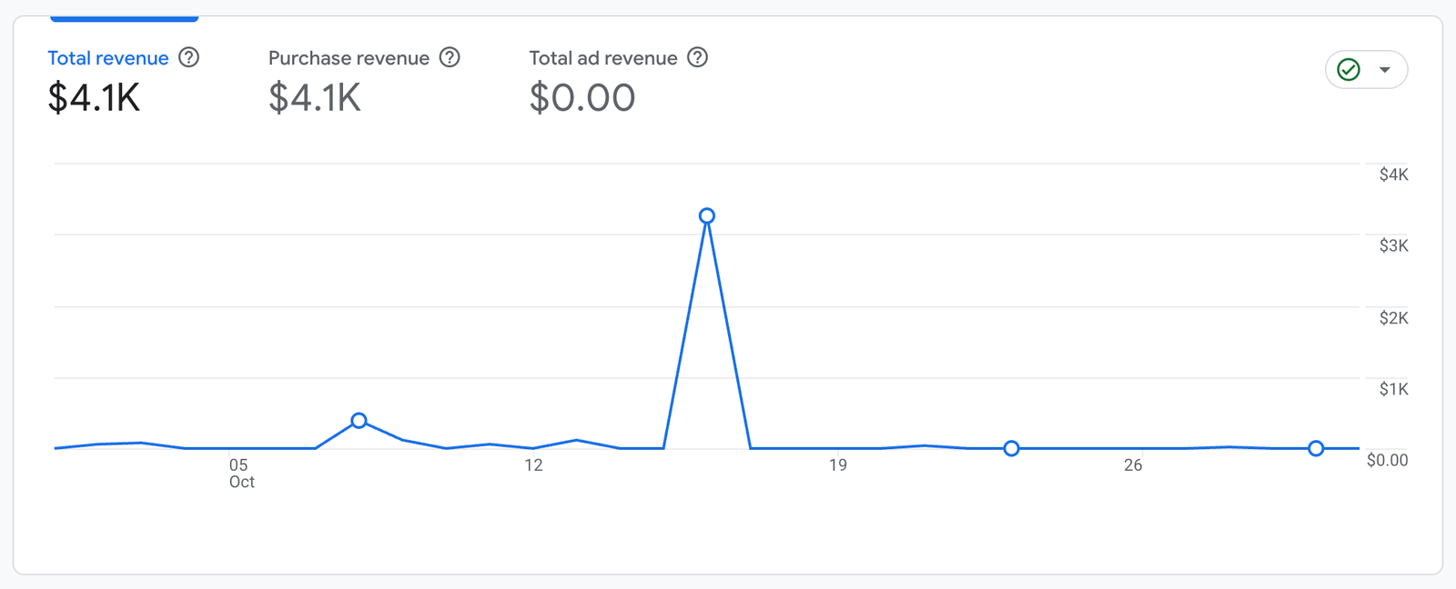1456x589 pixels.
Task: Select the circle marker between 19 and 26
Action: (x=1011, y=448)
